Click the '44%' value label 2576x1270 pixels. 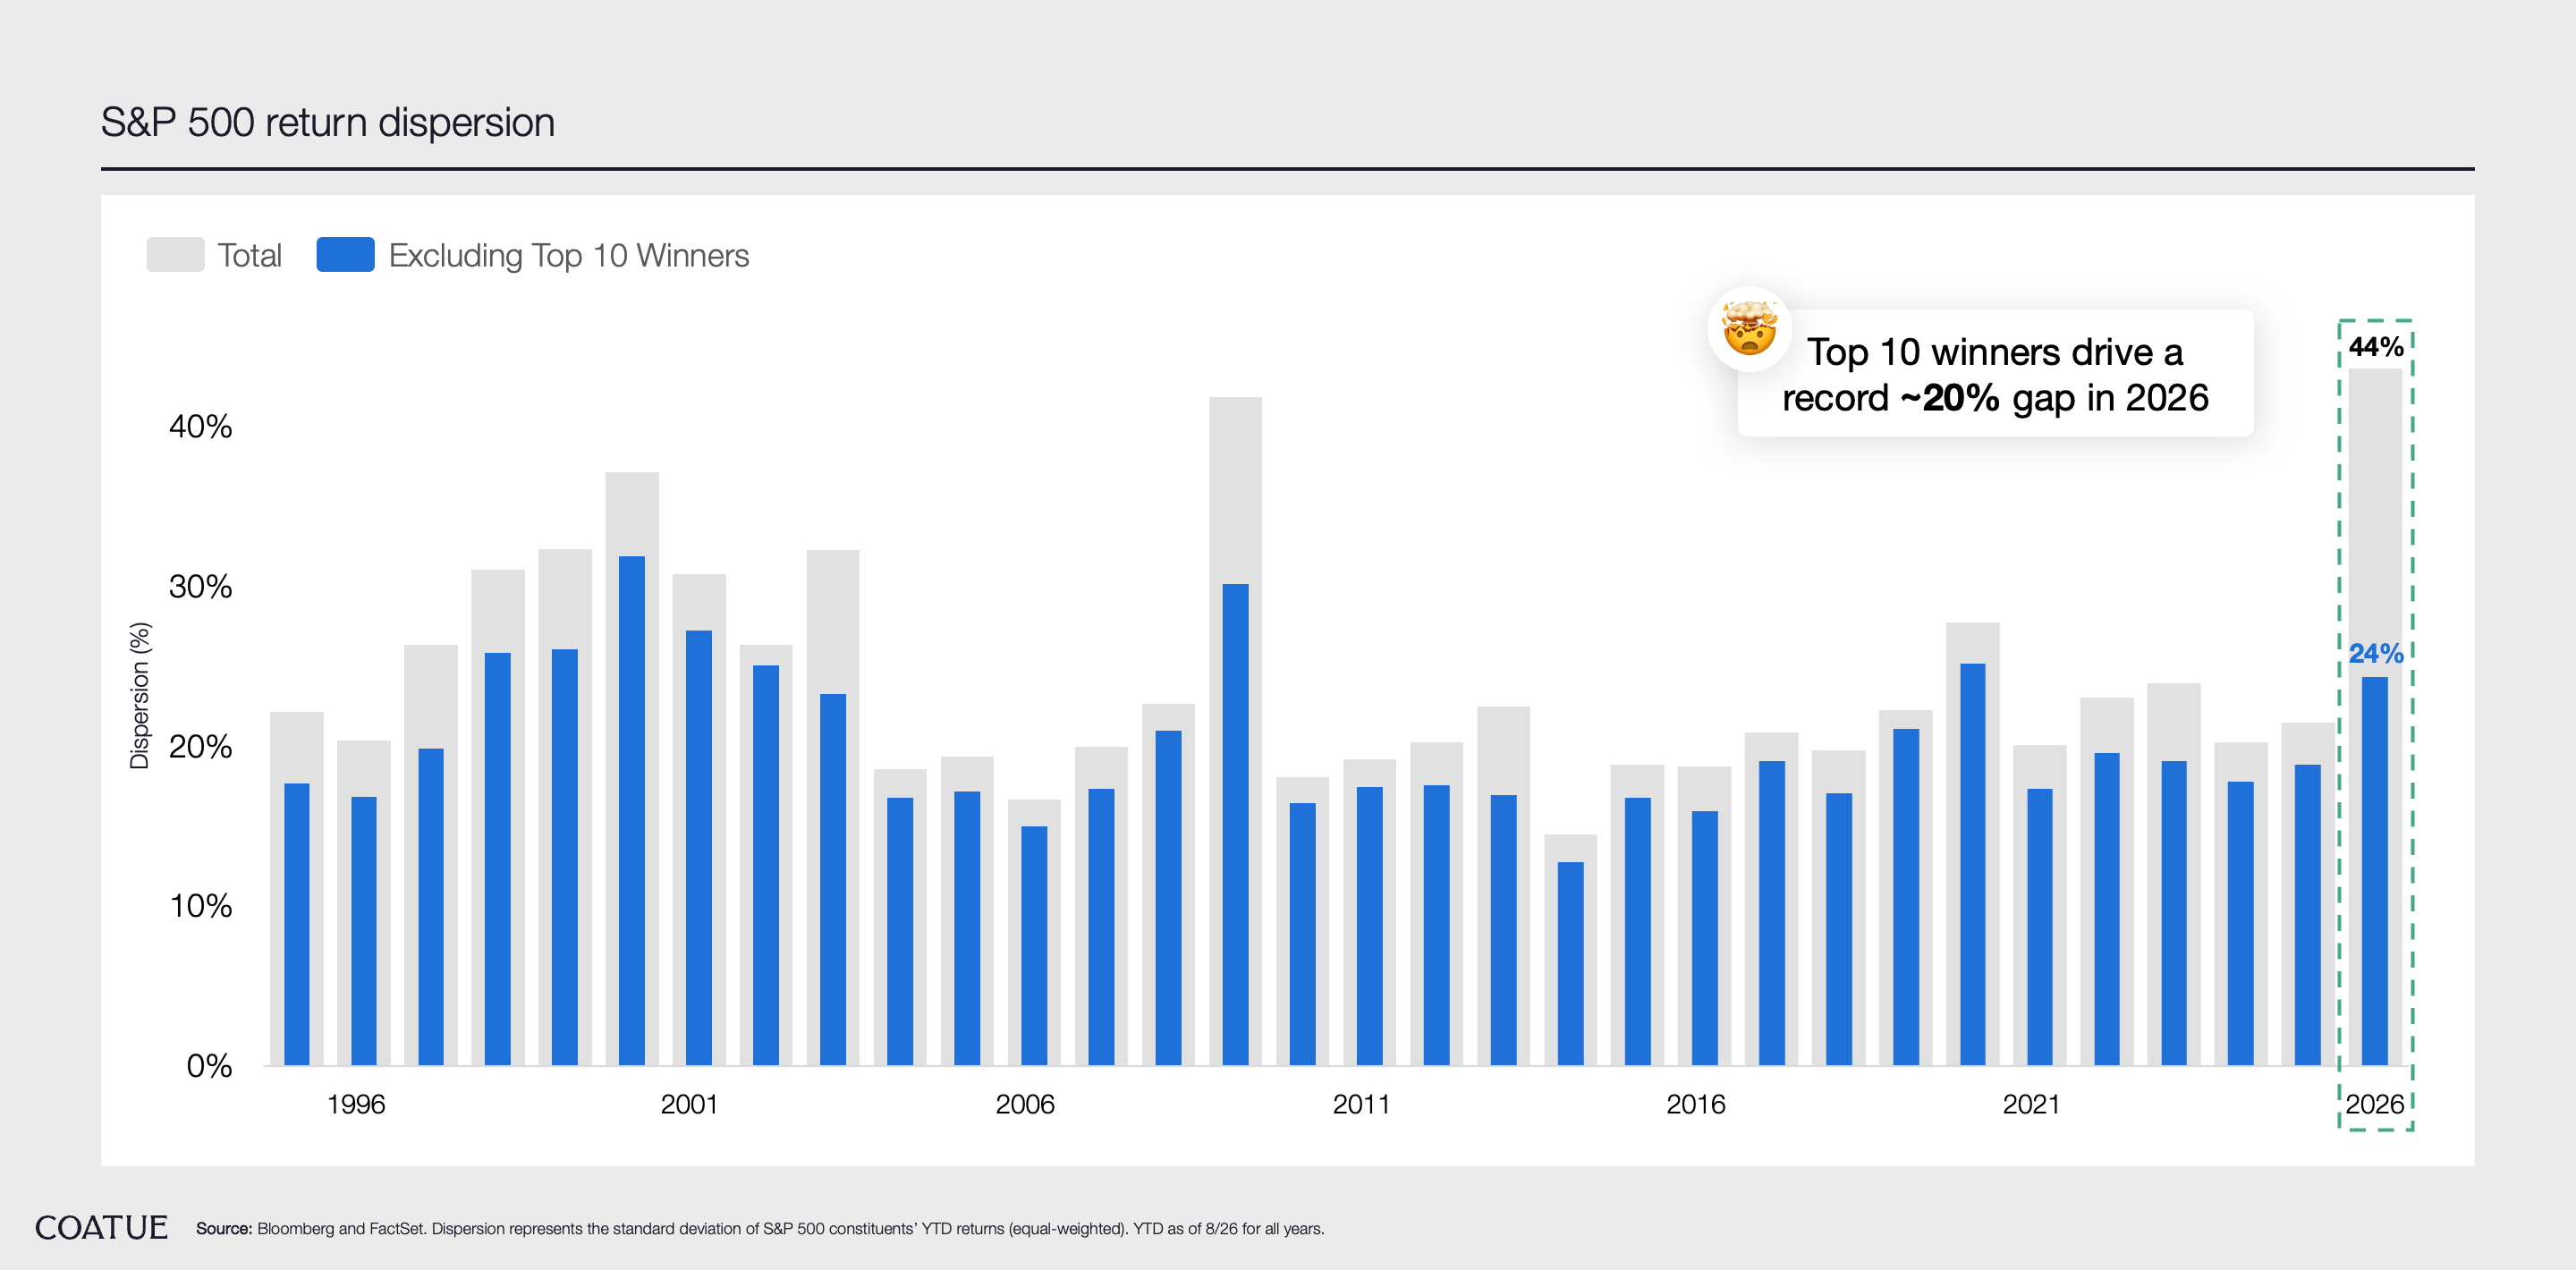[x=2376, y=347]
